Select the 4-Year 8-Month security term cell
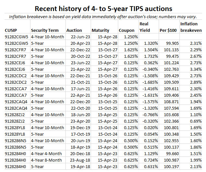The height and width of the screenshot is (172, 206). pyautogui.click(x=47, y=160)
